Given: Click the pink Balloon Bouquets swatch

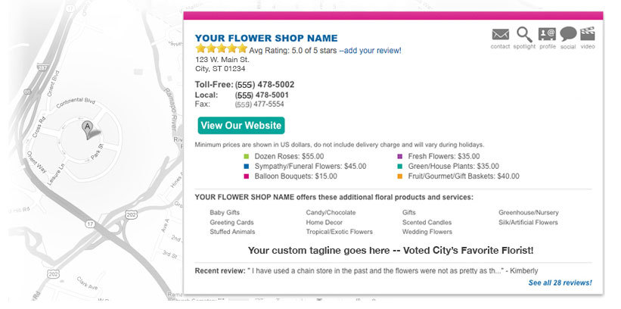Looking at the screenshot, I should pos(247,176).
